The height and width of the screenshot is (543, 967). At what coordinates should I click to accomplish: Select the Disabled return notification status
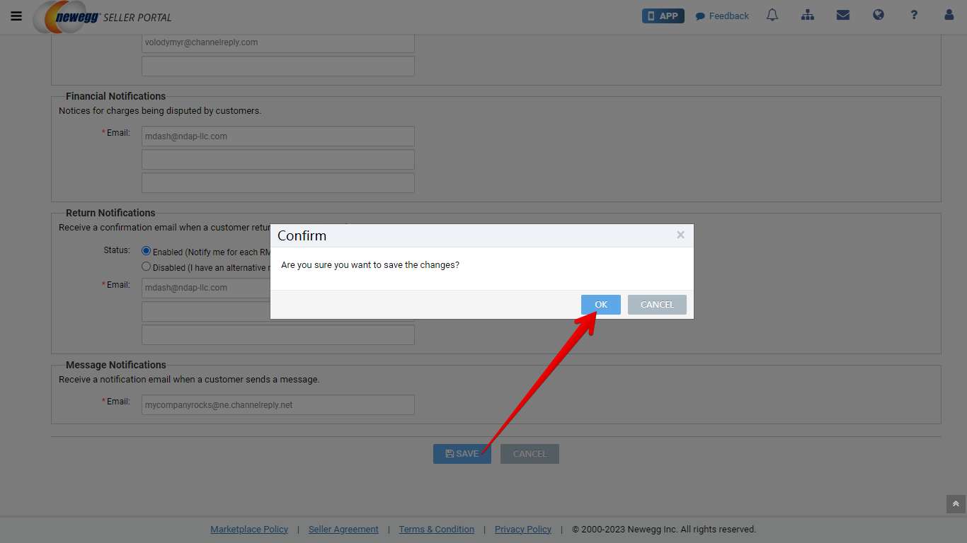tap(147, 267)
